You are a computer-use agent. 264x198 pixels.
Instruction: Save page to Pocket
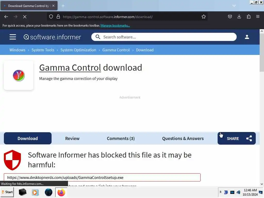[230, 16]
